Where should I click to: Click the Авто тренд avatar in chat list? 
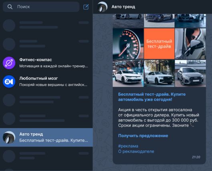pos(9,137)
